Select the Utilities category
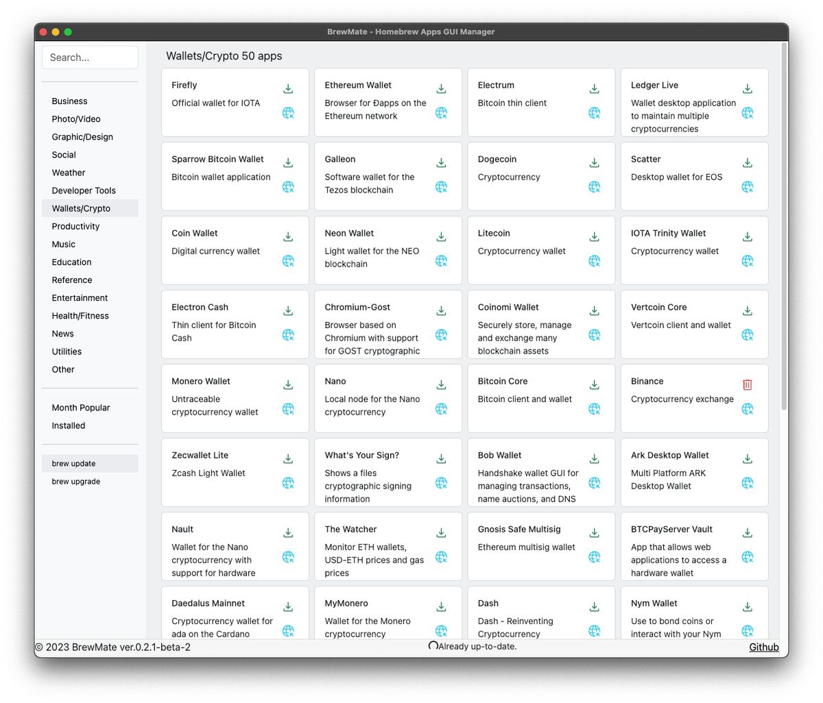Screen dimensions: 823x703 coord(66,351)
